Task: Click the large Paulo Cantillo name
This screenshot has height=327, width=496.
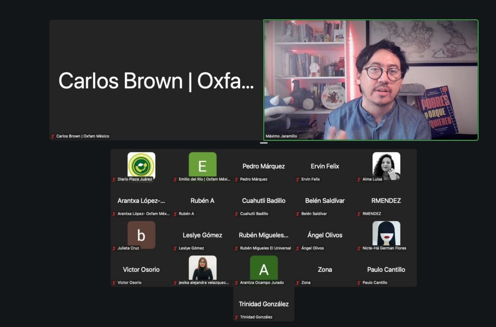Action: click(386, 270)
